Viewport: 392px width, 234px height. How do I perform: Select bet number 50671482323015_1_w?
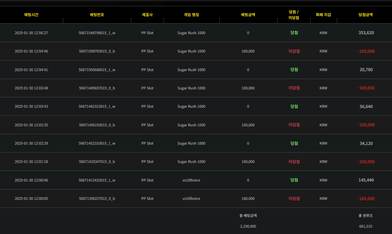pyautogui.click(x=97, y=106)
